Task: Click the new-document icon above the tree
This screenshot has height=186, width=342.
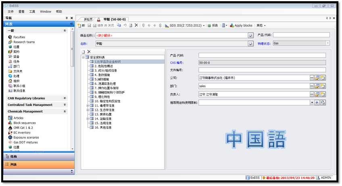Action: (83, 52)
